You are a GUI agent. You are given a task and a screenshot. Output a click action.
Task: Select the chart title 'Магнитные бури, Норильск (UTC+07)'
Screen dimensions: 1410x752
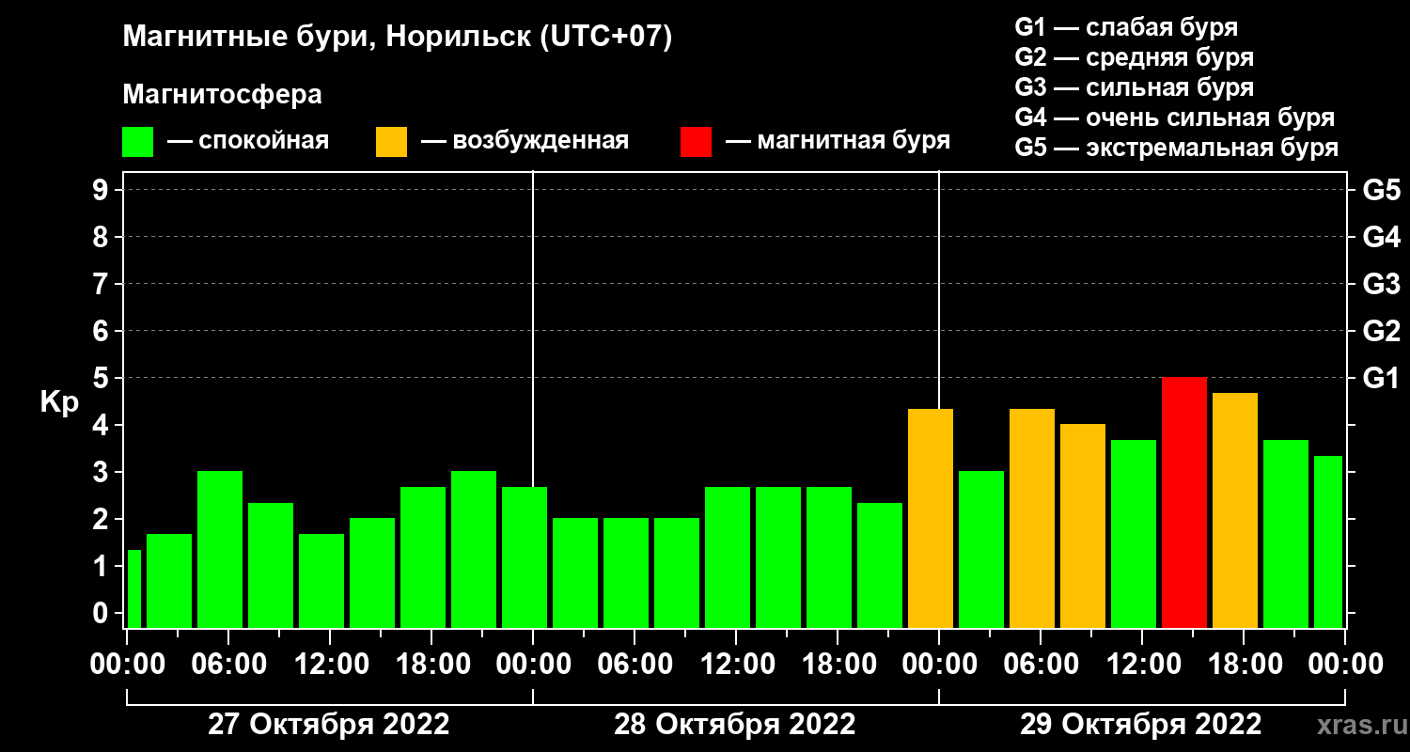[398, 38]
